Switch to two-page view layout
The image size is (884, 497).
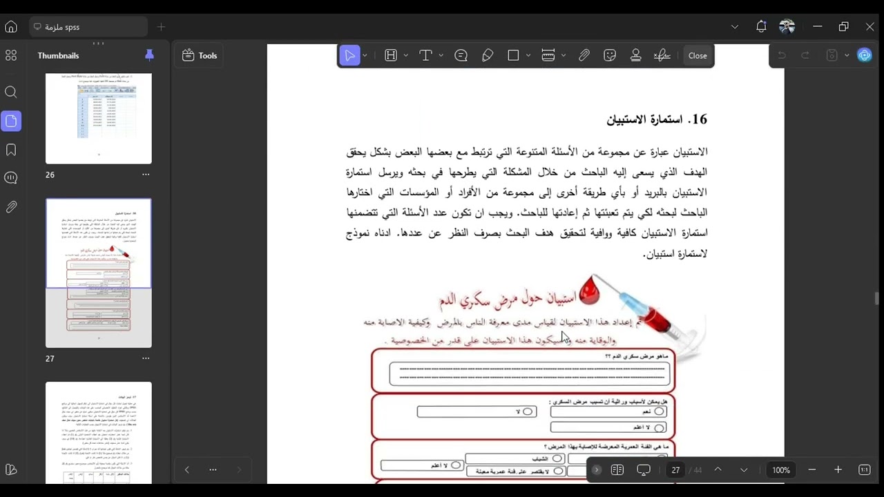pos(617,470)
